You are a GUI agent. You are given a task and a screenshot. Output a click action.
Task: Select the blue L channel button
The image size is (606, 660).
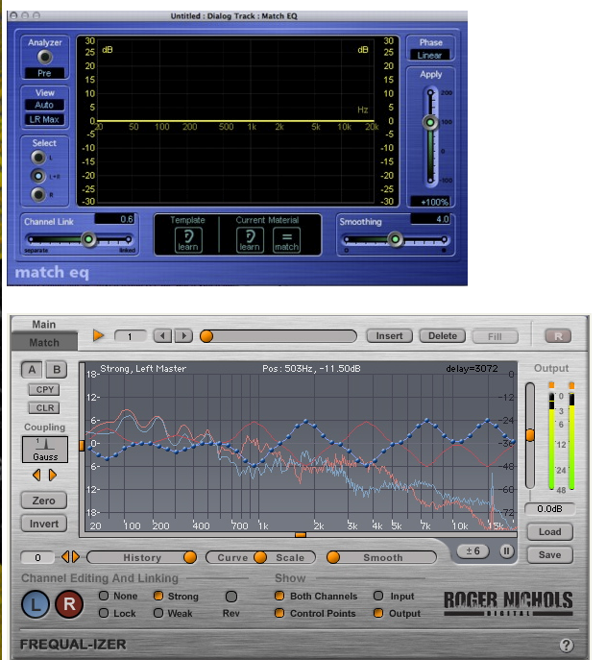click(36, 604)
